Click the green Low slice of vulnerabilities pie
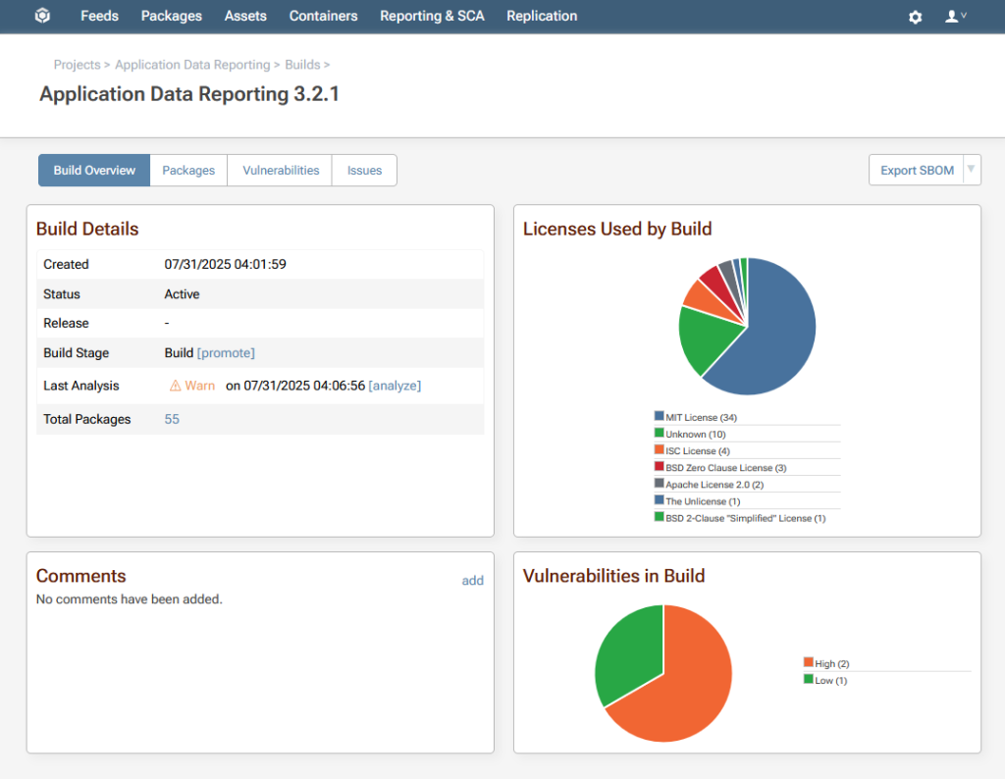 click(x=624, y=648)
